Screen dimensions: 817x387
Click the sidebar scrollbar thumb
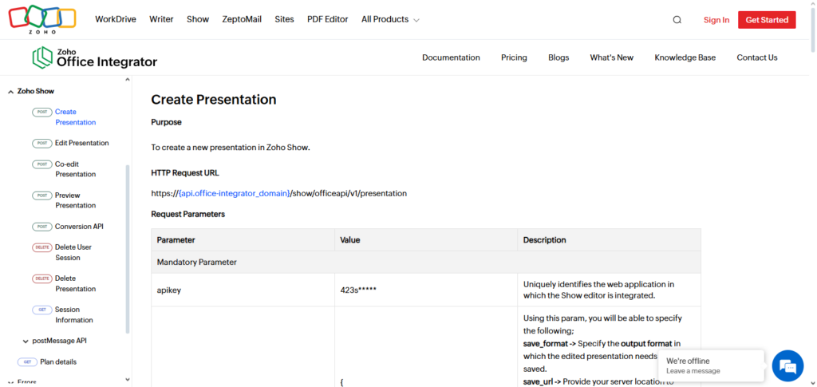tap(128, 249)
